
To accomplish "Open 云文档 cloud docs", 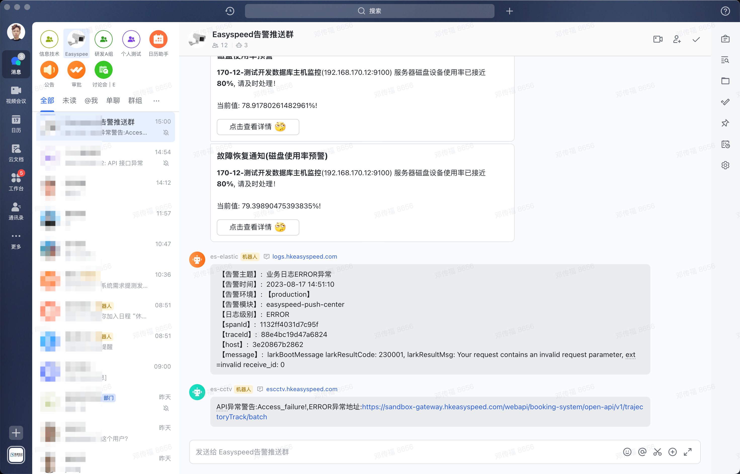I will click(16, 153).
